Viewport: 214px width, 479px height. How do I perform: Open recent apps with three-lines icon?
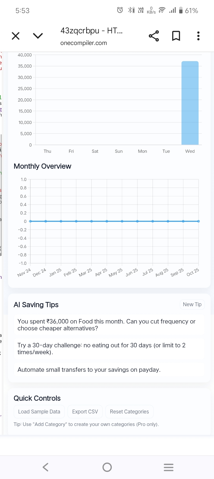(169, 467)
